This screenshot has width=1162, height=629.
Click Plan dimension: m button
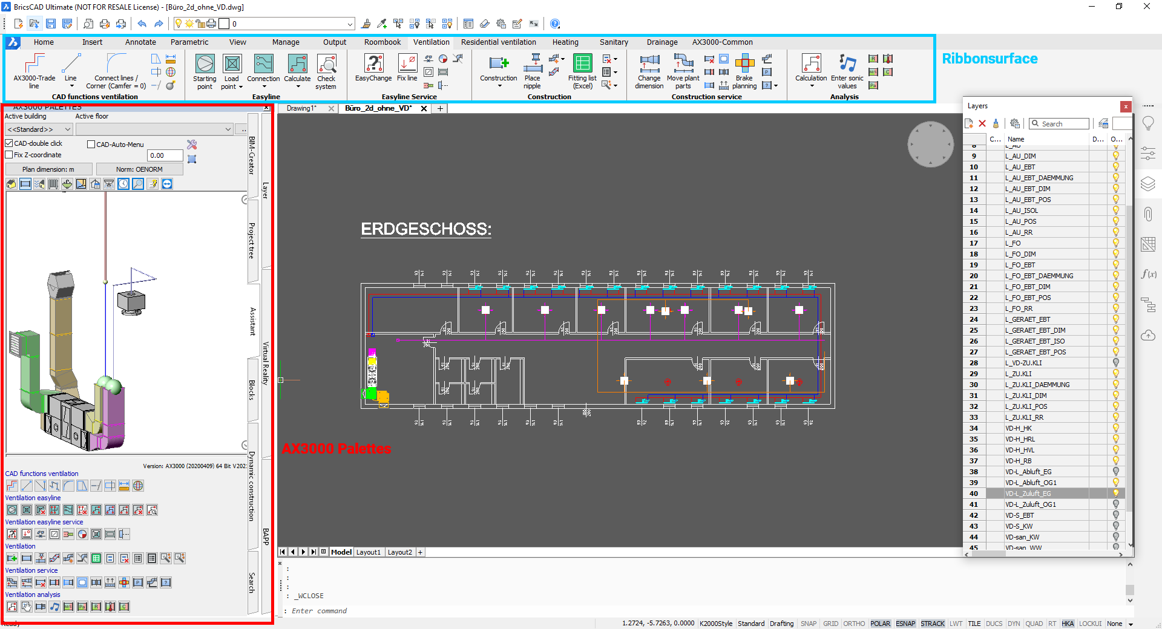tap(48, 169)
